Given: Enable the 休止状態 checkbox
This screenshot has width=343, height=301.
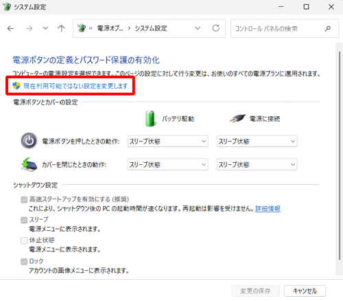Looking at the screenshot, I should coord(24,241).
